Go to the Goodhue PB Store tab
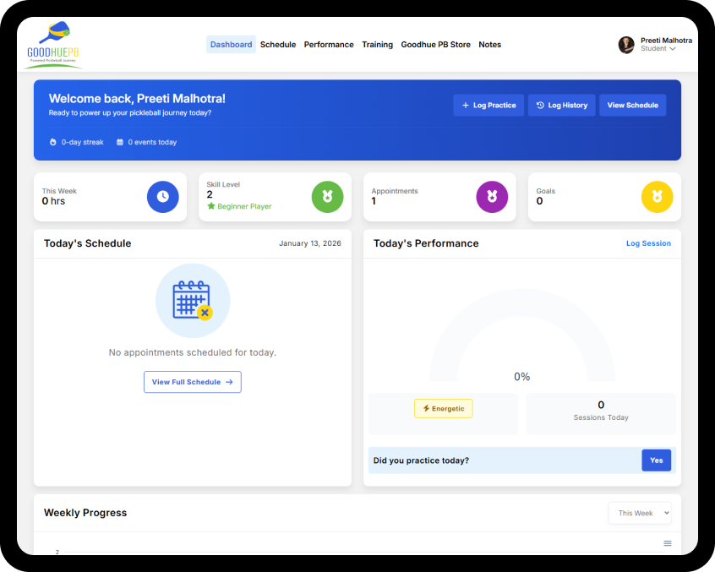This screenshot has width=715, height=572. [435, 45]
